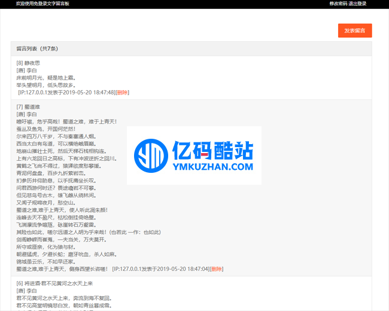Image resolution: width=389 pixels, height=311 pixels.
Task: Click the line 又闻子规啼夜月，愁空山。
Action: (46, 203)
